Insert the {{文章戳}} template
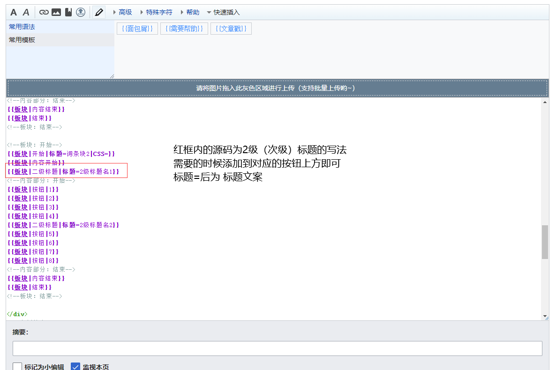Image resolution: width=556 pixels, height=370 pixels. tap(231, 29)
